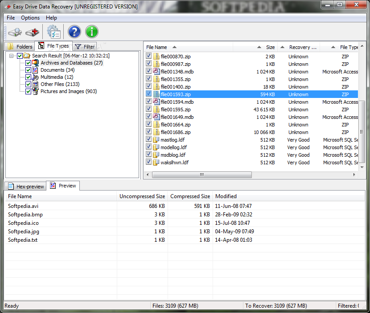Screen dimensions: 370x313
Task: Click the zip icon of file001686.zip
Action: (156, 132)
